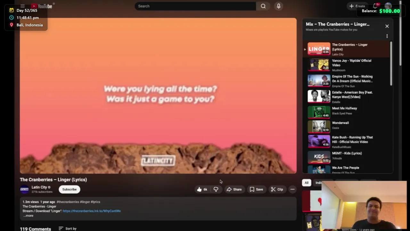This screenshot has width=410, height=231.
Task: Open more actions ellipsis under video
Action: coord(292,189)
